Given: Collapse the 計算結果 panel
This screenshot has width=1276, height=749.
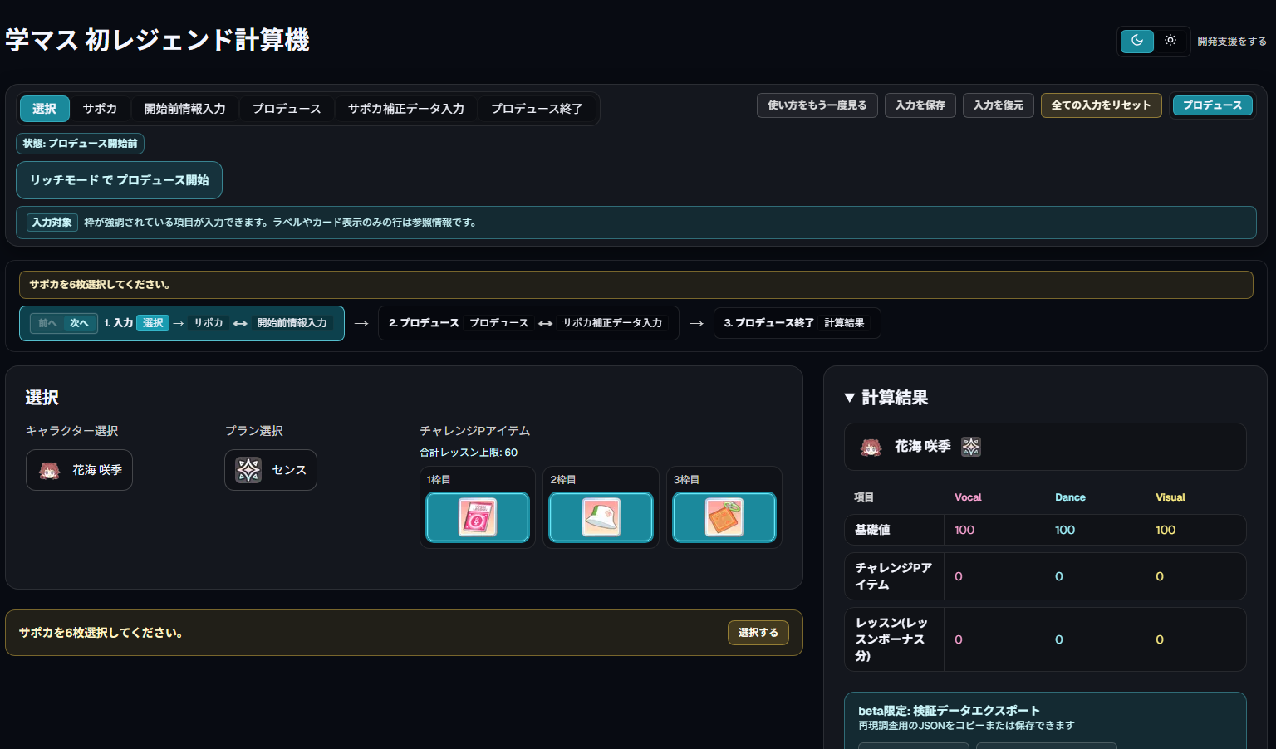Looking at the screenshot, I should pos(849,398).
